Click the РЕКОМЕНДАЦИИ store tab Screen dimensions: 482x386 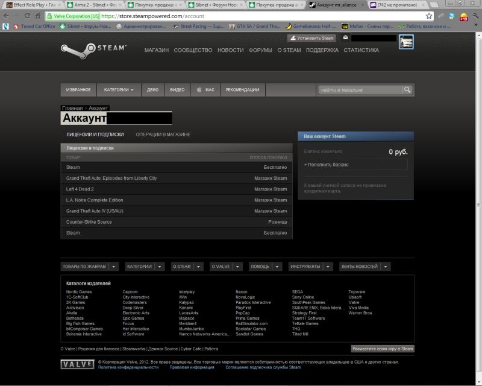point(242,90)
